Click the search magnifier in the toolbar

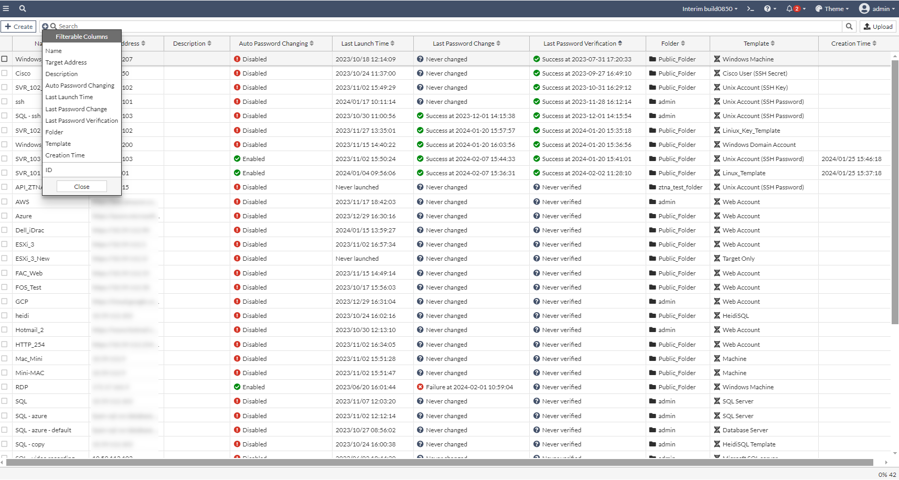pyautogui.click(x=849, y=26)
